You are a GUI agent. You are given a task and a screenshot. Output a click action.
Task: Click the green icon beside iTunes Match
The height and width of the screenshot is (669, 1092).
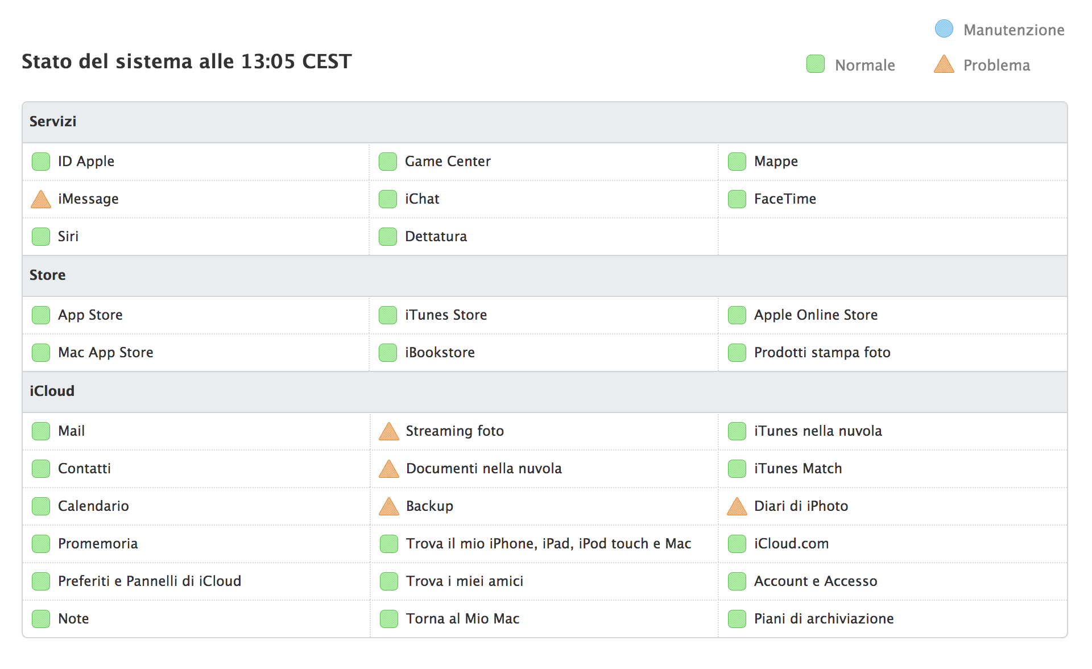[737, 469]
